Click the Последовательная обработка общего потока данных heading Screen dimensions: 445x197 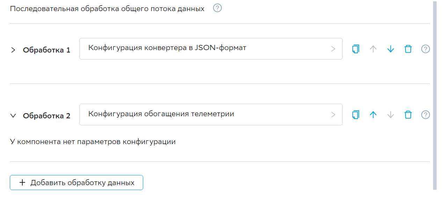[107, 9]
